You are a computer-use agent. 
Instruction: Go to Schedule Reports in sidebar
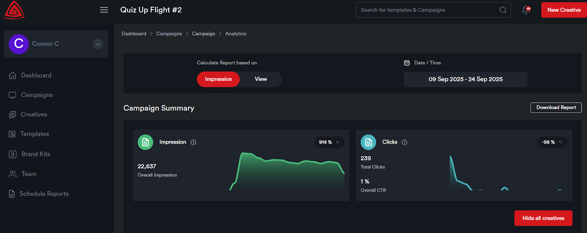[x=44, y=194]
